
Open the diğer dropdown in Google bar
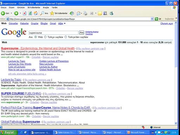(x=62, y=24)
